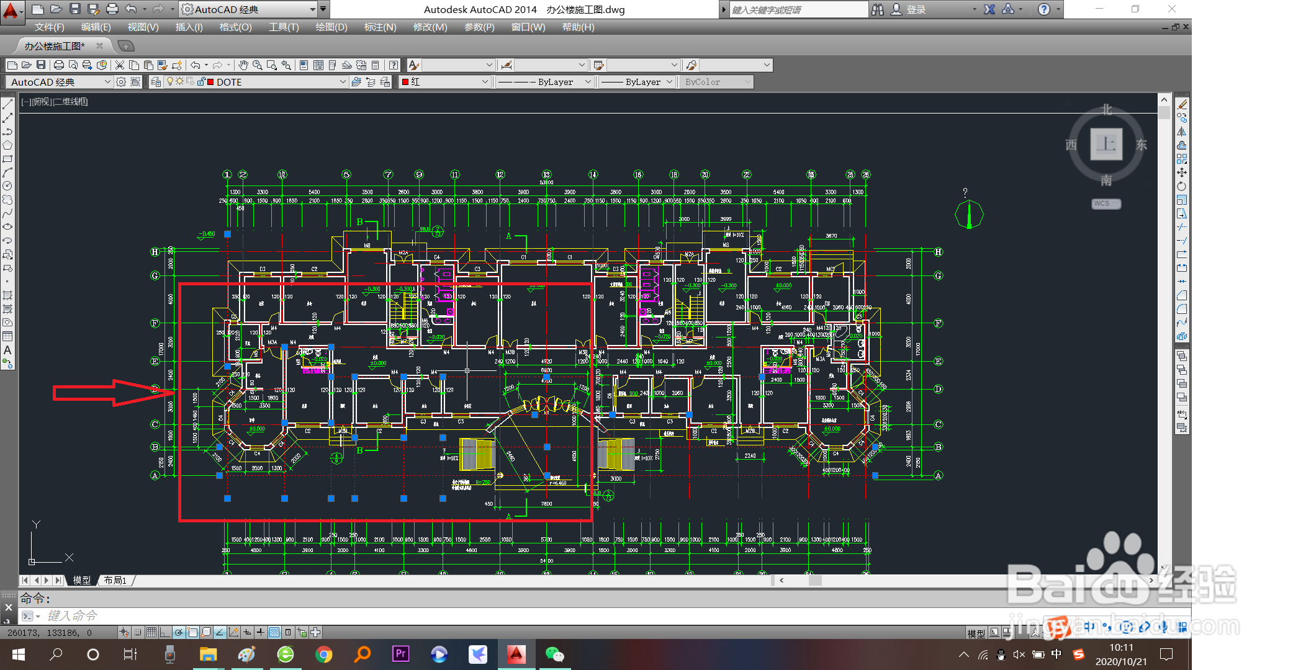Open the 标注(N) menu
The image size is (1311, 670).
pos(380,27)
